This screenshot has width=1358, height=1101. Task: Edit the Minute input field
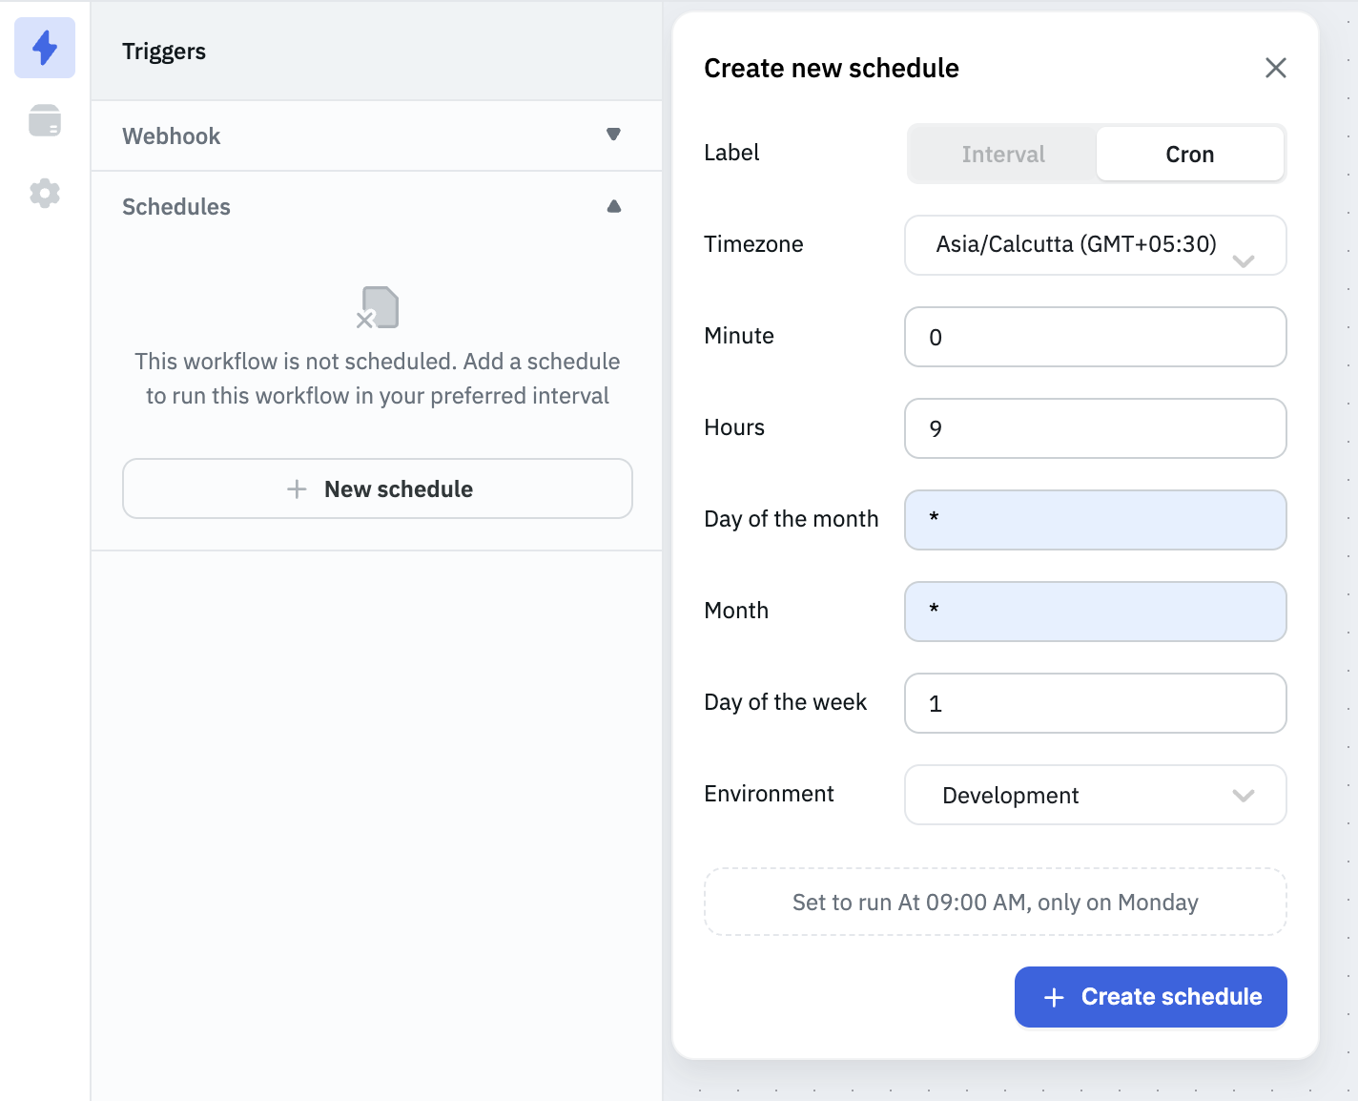click(x=1095, y=337)
